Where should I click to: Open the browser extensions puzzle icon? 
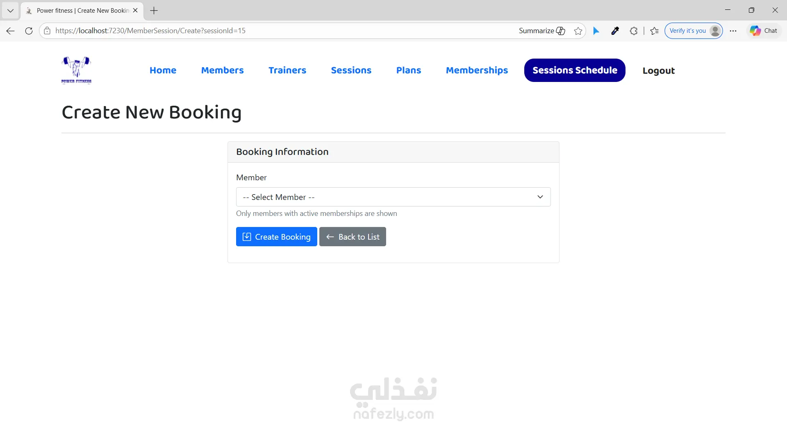pos(634,31)
